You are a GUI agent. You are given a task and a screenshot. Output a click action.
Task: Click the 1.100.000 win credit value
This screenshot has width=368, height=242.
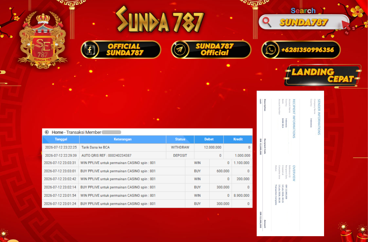pos(241,163)
